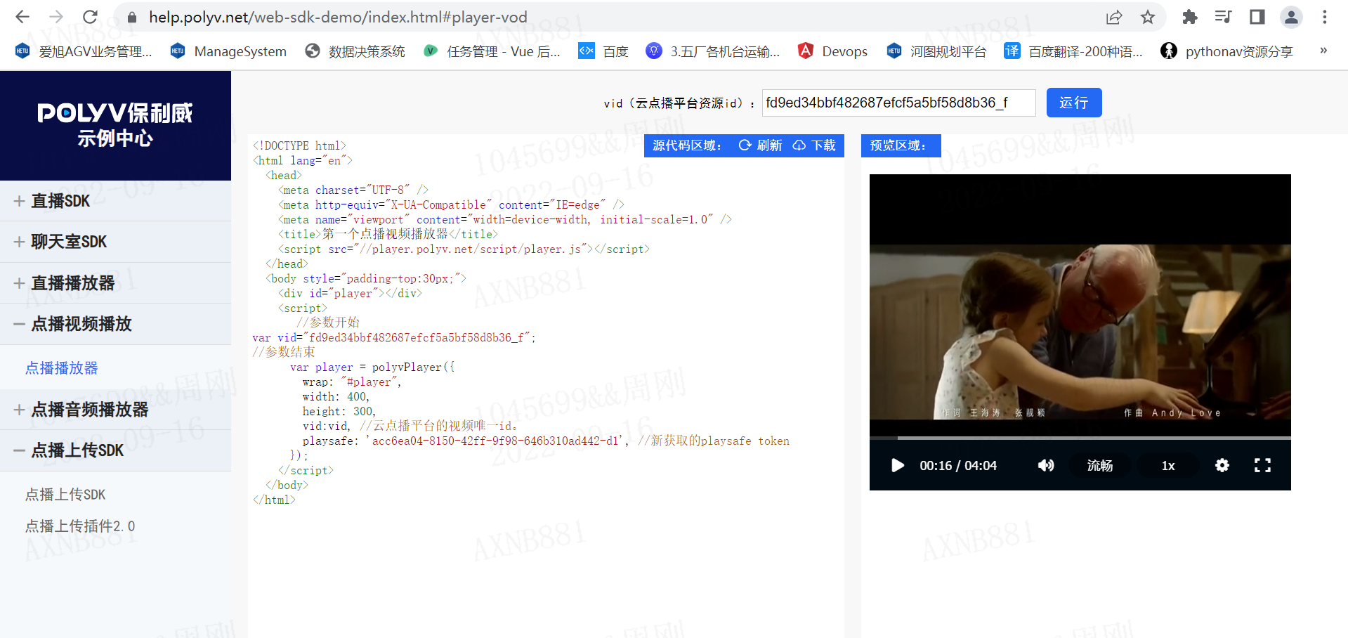Reload the current page
This screenshot has width=1348, height=638.
tap(90, 17)
